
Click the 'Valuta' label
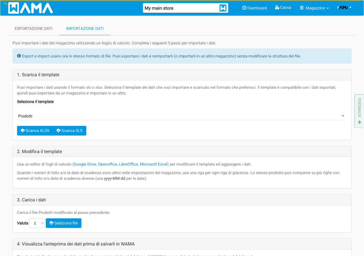coord(22,223)
